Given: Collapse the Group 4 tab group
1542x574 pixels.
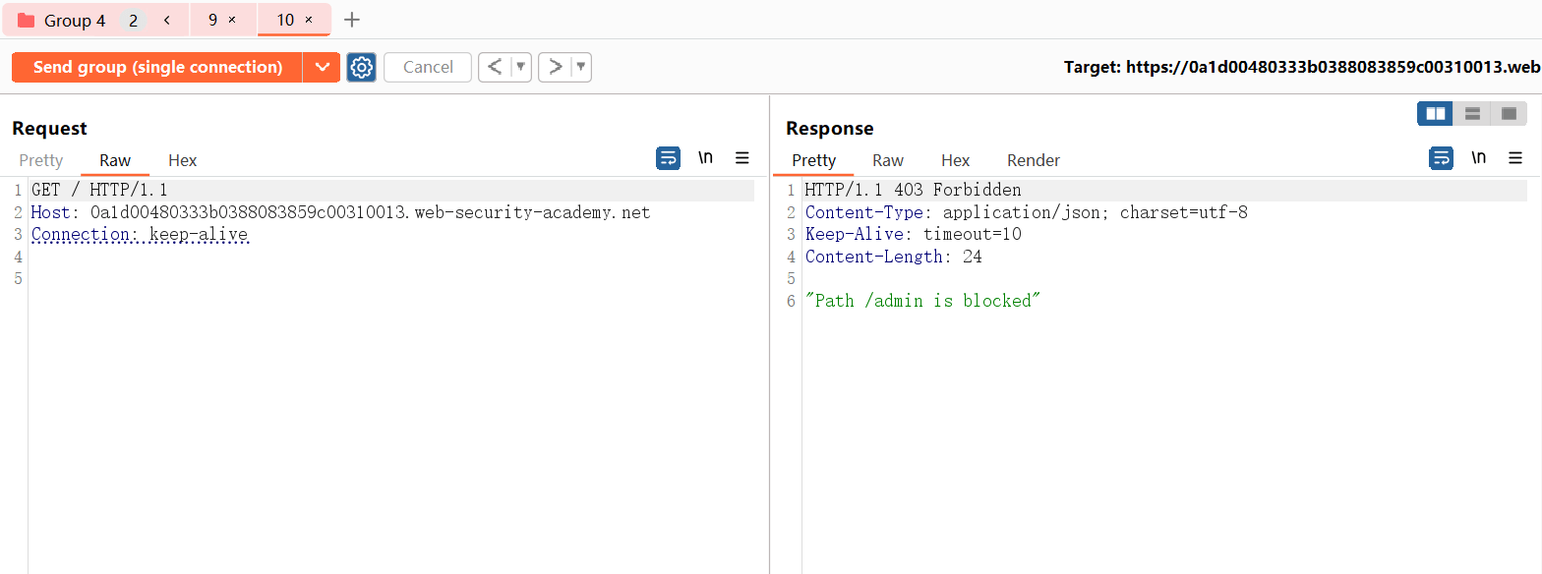Looking at the screenshot, I should pyautogui.click(x=167, y=20).
